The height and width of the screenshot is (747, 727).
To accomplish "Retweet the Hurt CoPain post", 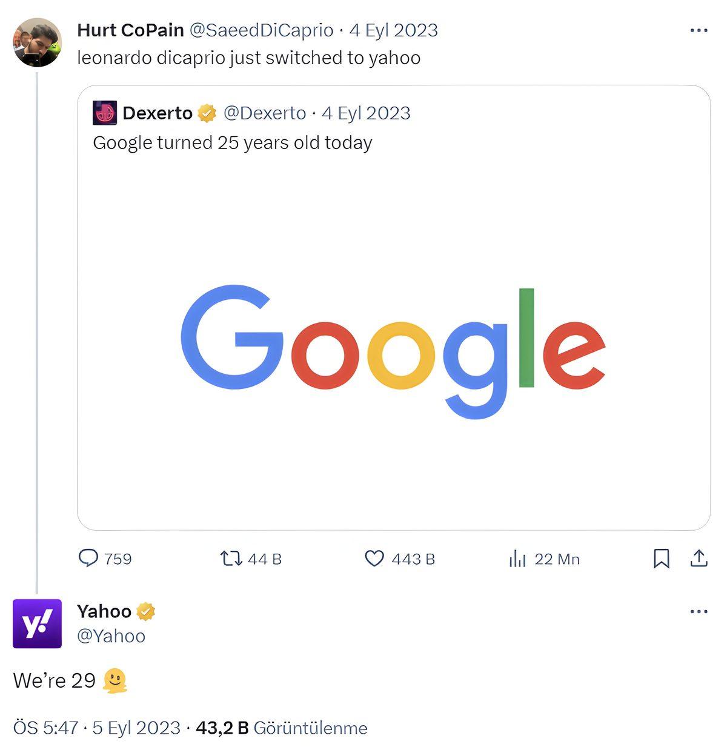I will tap(231, 558).
